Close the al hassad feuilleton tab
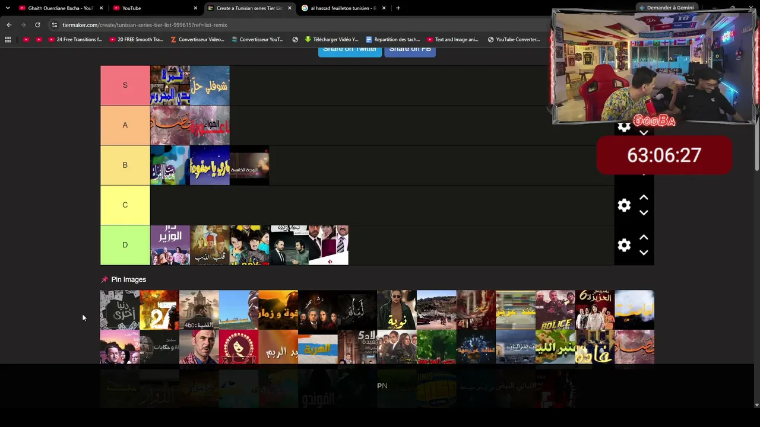This screenshot has height=427, width=760. 384,8
